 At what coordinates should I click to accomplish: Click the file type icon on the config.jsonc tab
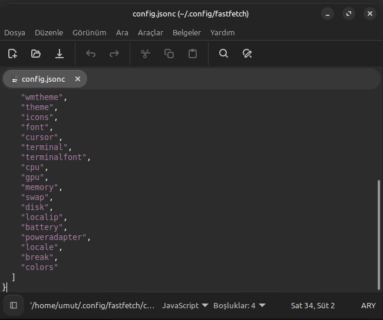click(15, 79)
